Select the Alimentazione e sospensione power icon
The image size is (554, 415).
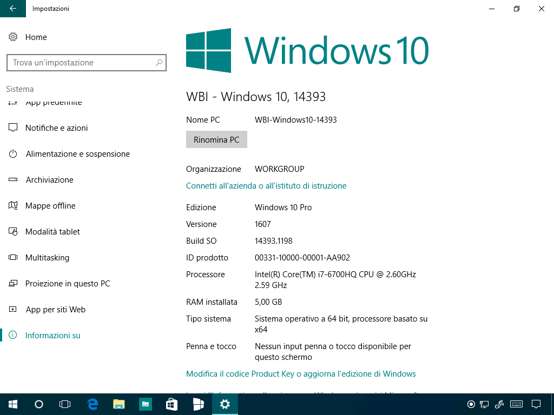point(13,154)
